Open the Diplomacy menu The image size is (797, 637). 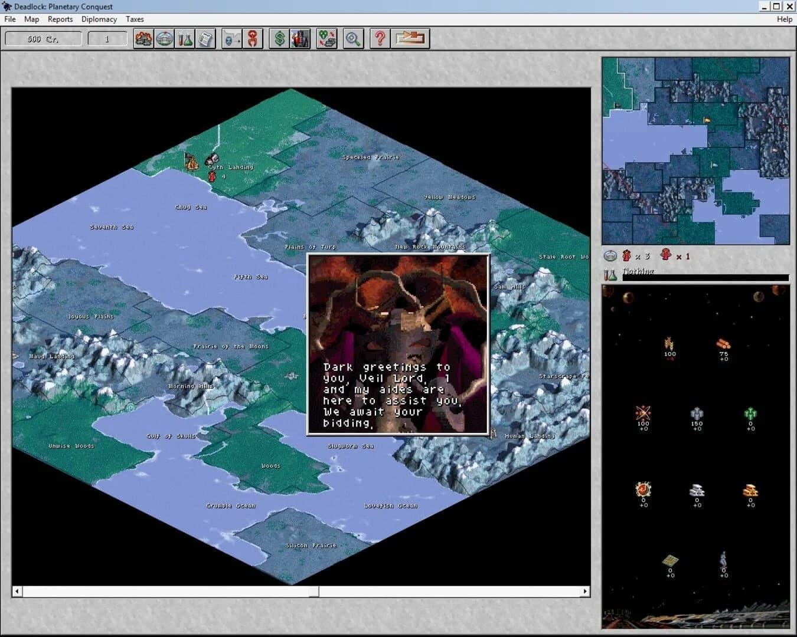99,19
